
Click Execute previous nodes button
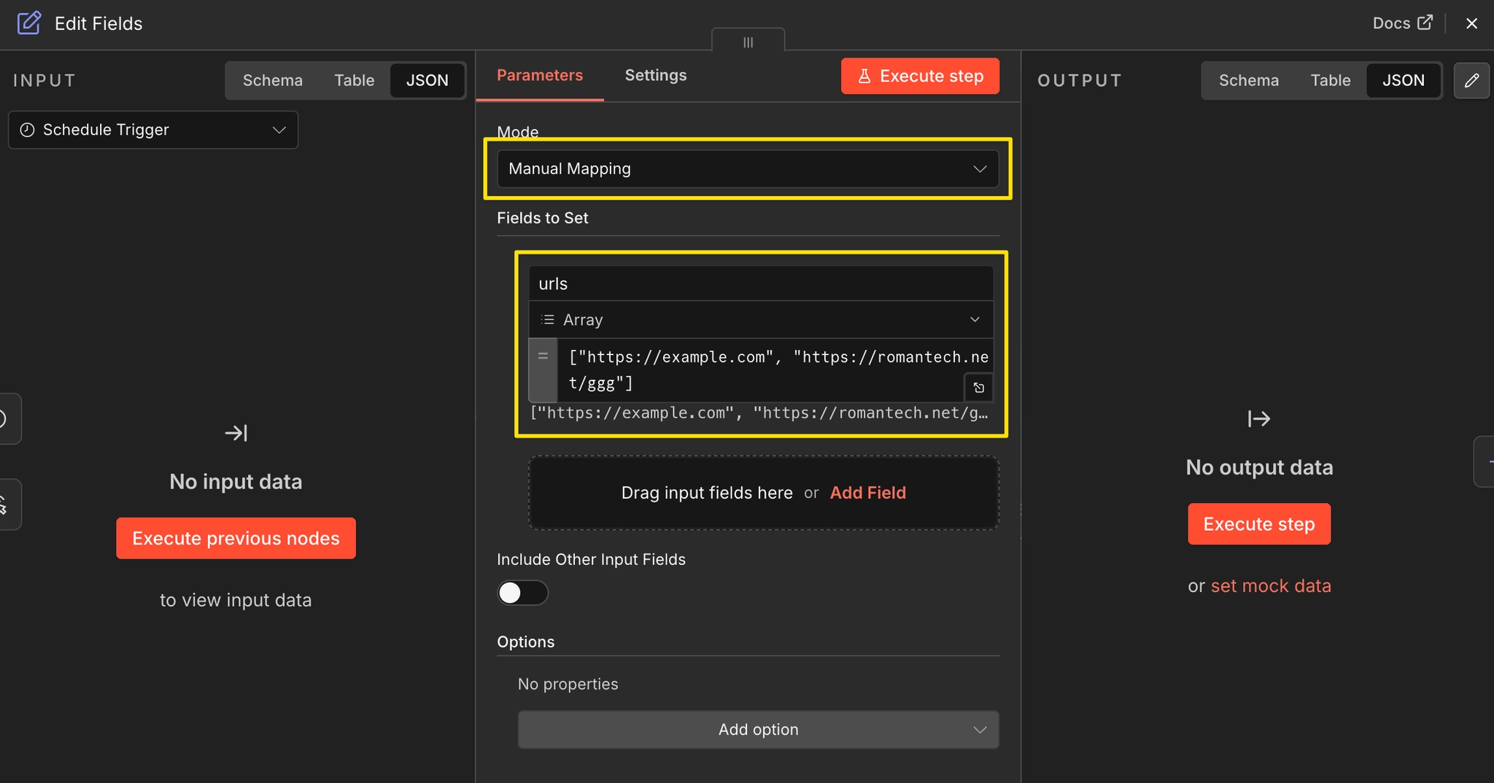pyautogui.click(x=236, y=538)
